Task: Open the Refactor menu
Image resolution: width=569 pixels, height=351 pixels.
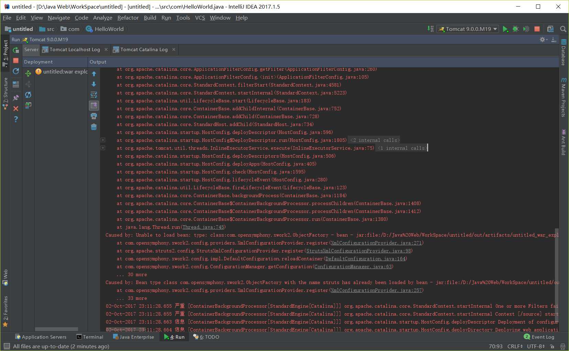Action: 128,18
